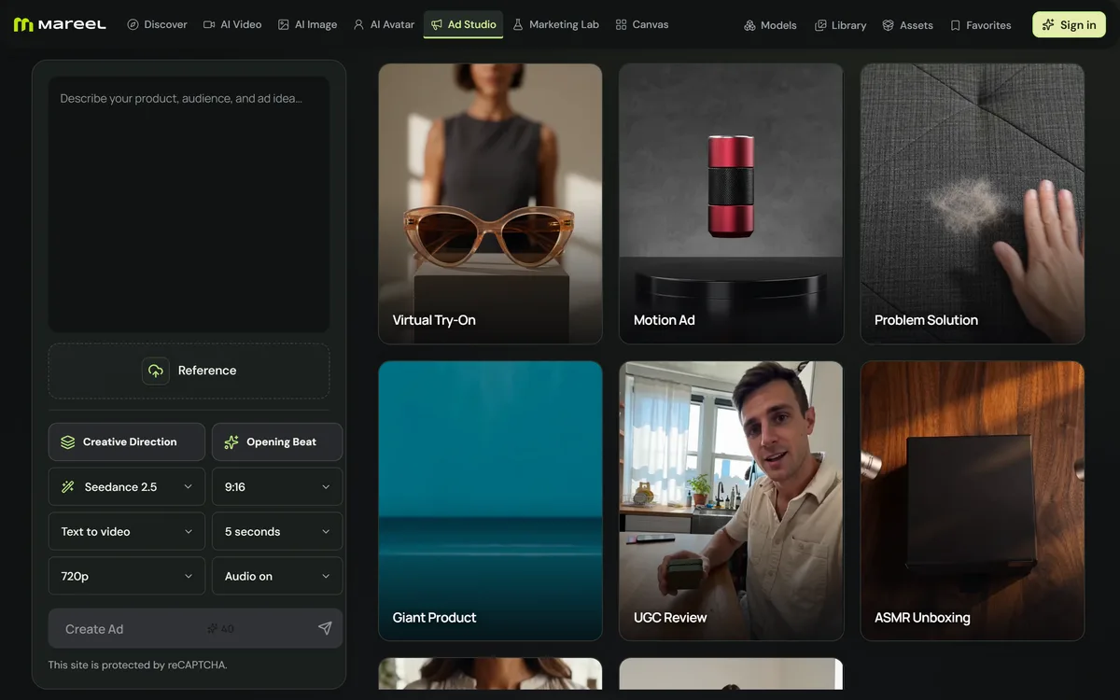Select the Motion Ad template card
The height and width of the screenshot is (700, 1120).
click(731, 203)
